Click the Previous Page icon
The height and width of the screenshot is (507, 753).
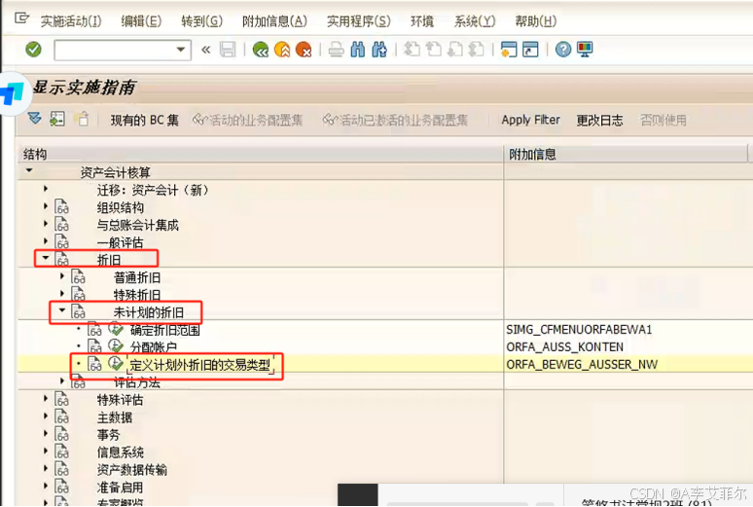point(434,50)
